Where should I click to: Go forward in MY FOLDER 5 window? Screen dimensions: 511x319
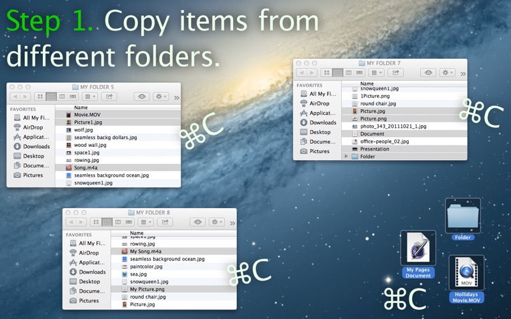point(26,96)
